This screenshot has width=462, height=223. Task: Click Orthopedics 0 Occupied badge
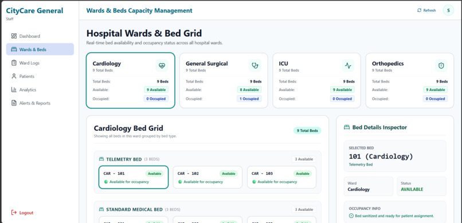pos(435,99)
